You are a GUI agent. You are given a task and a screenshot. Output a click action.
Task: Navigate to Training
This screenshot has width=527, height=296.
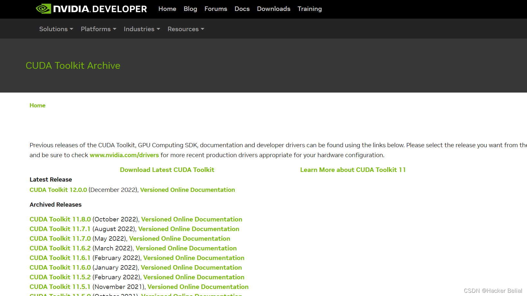[310, 9]
